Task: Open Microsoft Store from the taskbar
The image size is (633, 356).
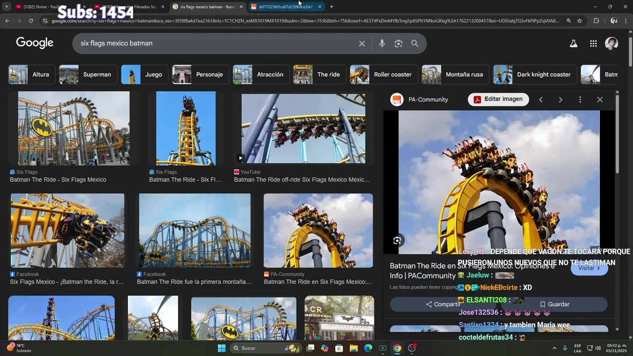Action: coord(339,348)
